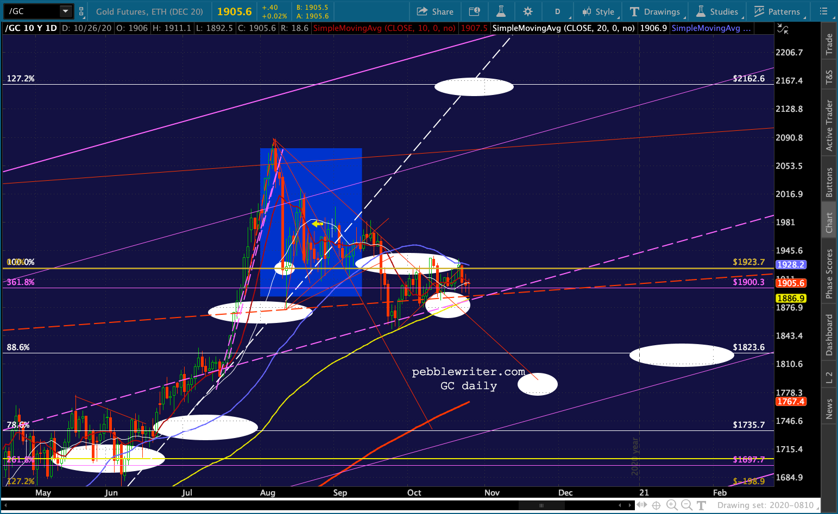The height and width of the screenshot is (514, 838).
Task: Click the quote details info icon
Action: click(474, 11)
